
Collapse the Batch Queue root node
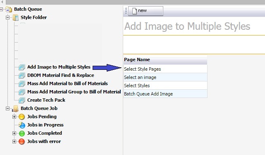1,9
